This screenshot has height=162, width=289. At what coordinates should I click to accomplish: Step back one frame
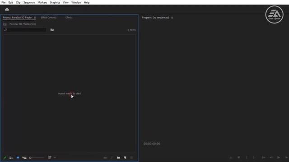click(271, 157)
